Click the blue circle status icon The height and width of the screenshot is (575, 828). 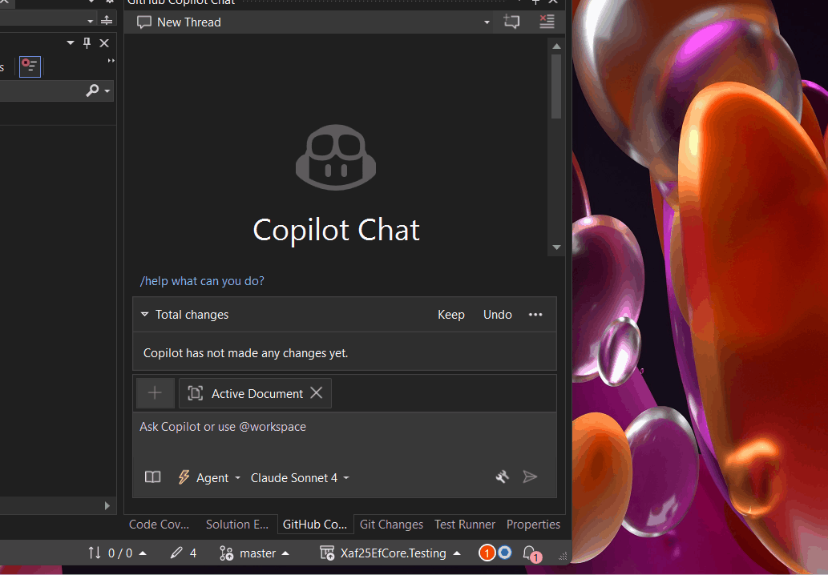[x=505, y=553]
